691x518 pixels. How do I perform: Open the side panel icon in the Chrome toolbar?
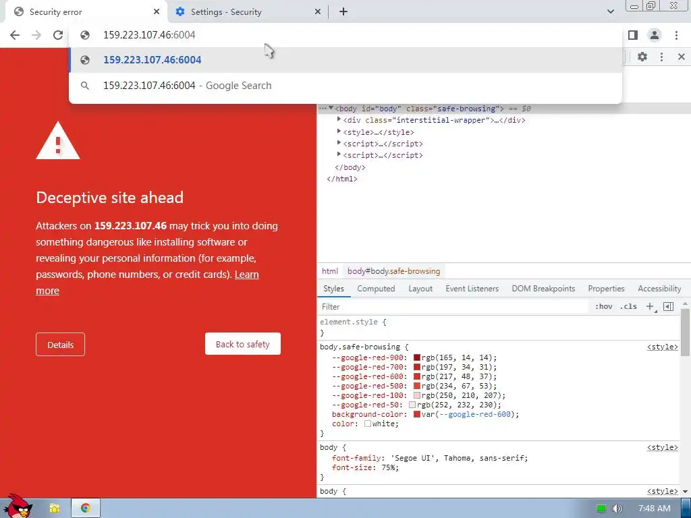coord(633,35)
